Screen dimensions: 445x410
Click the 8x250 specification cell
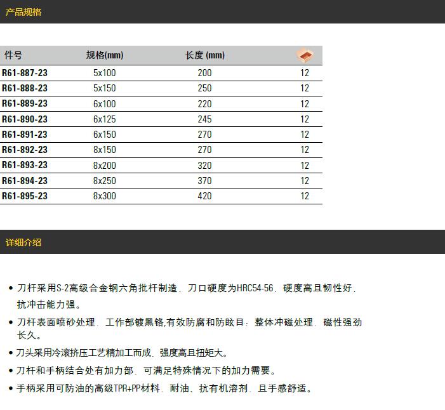point(105,181)
